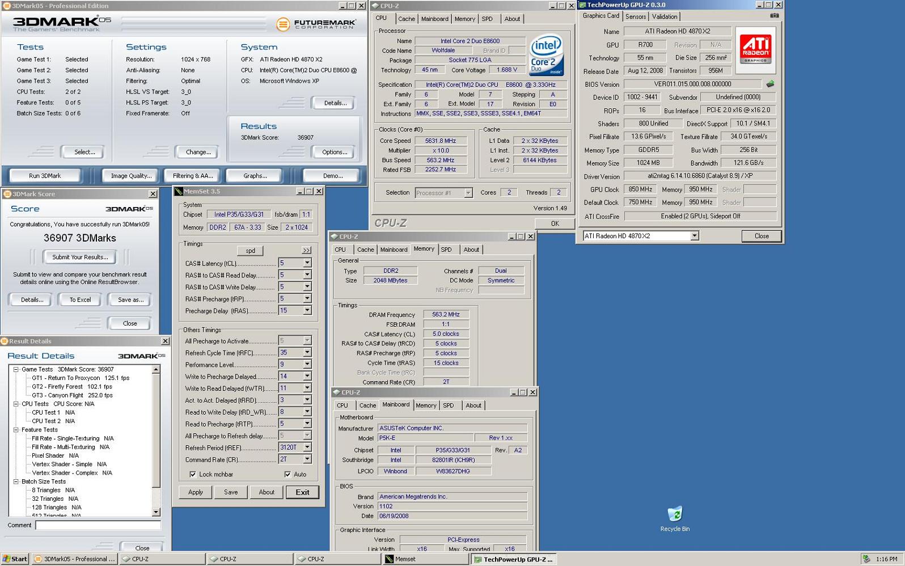Click the spd button in MemSet Timings
This screenshot has width=905, height=566.
coord(250,251)
